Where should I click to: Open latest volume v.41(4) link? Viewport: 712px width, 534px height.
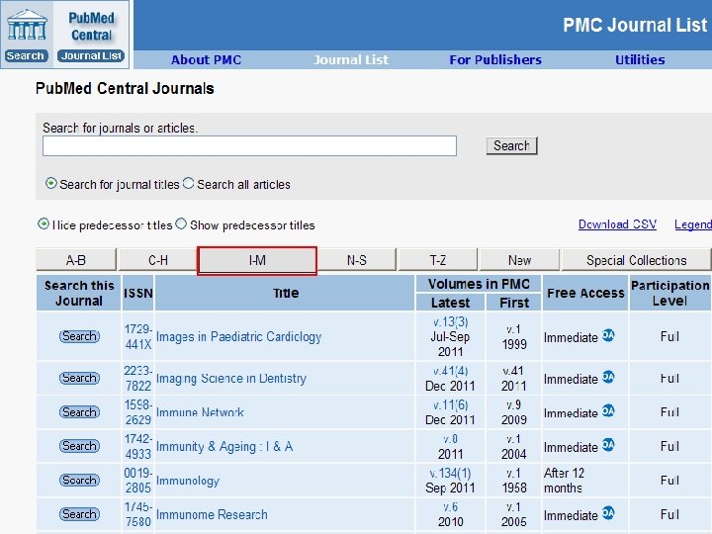[451, 371]
